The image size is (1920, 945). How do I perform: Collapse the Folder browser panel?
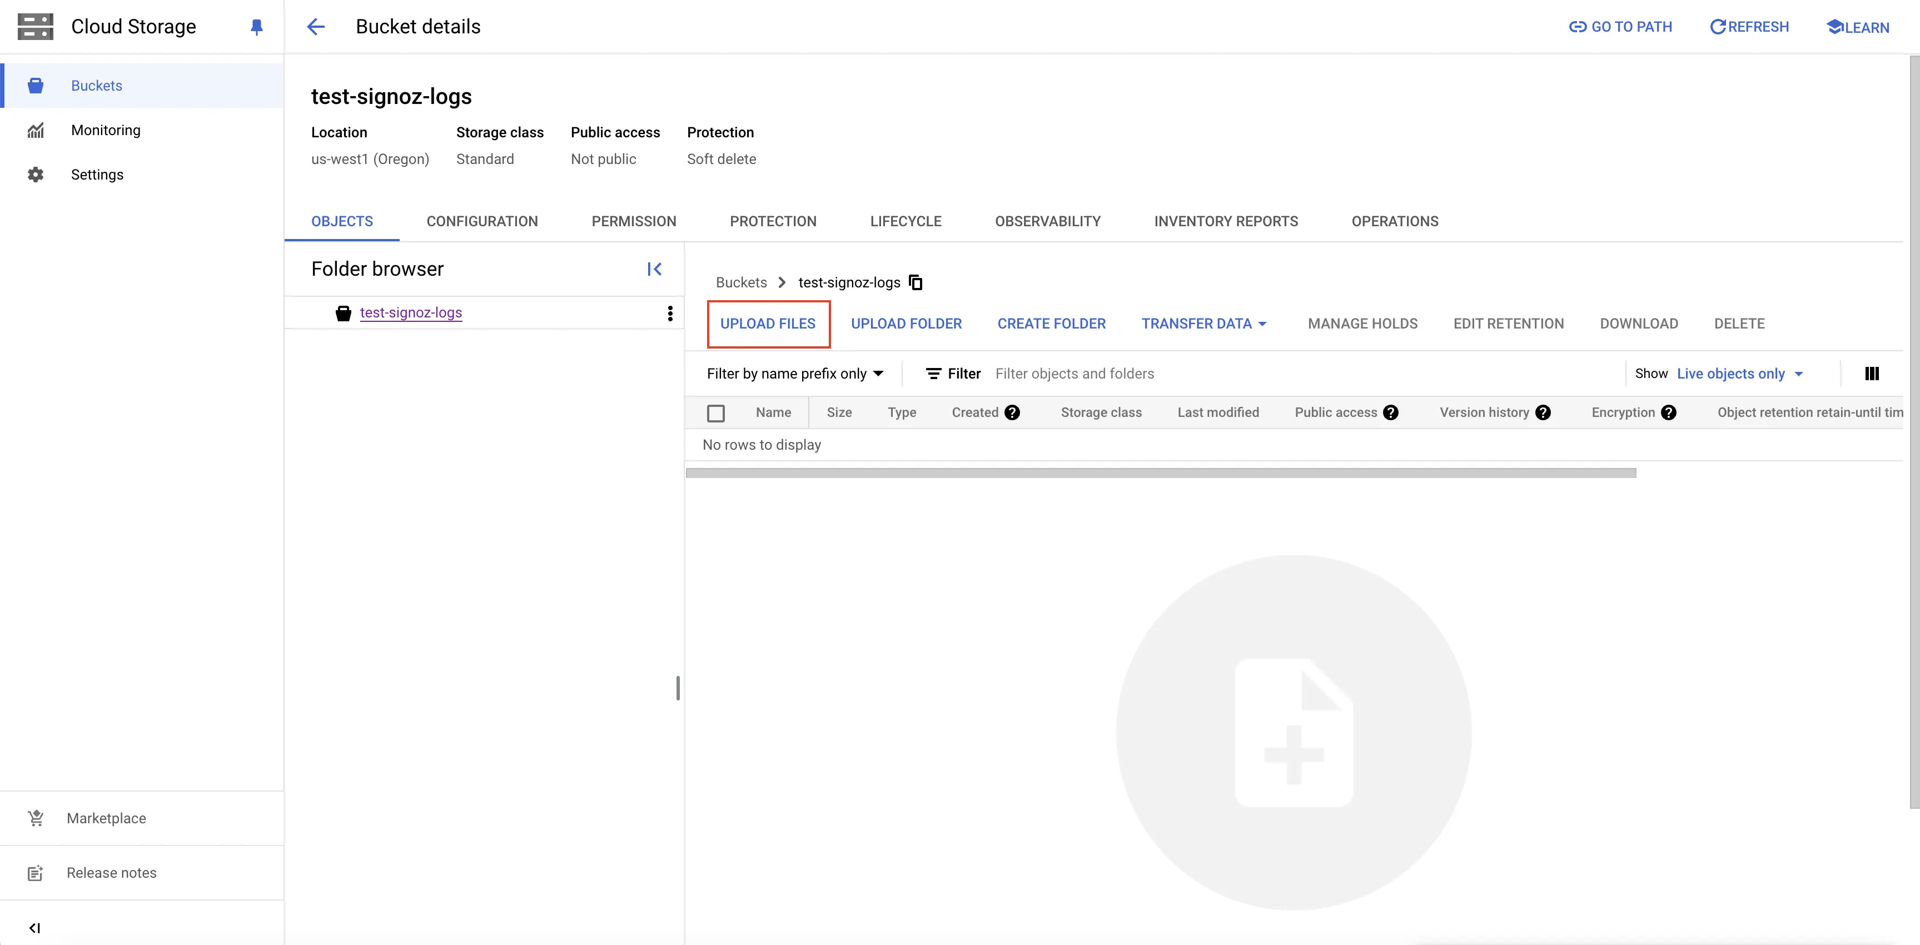point(654,269)
